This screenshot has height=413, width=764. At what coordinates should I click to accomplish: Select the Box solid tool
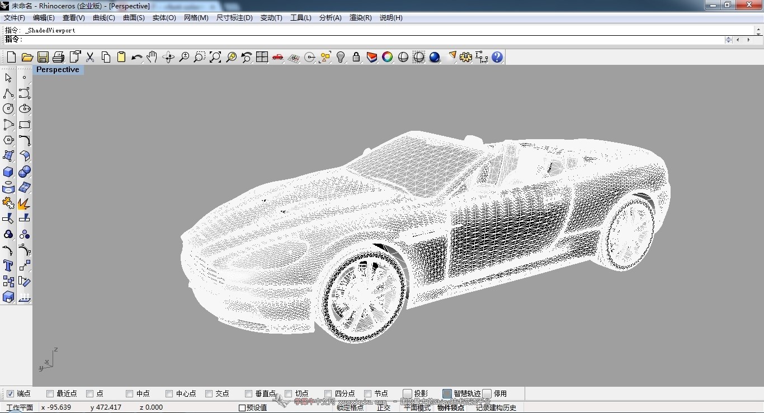[x=8, y=172]
